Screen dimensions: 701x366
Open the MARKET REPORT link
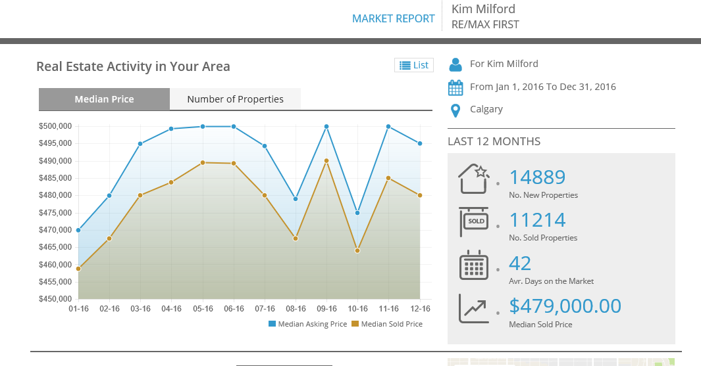pos(393,18)
